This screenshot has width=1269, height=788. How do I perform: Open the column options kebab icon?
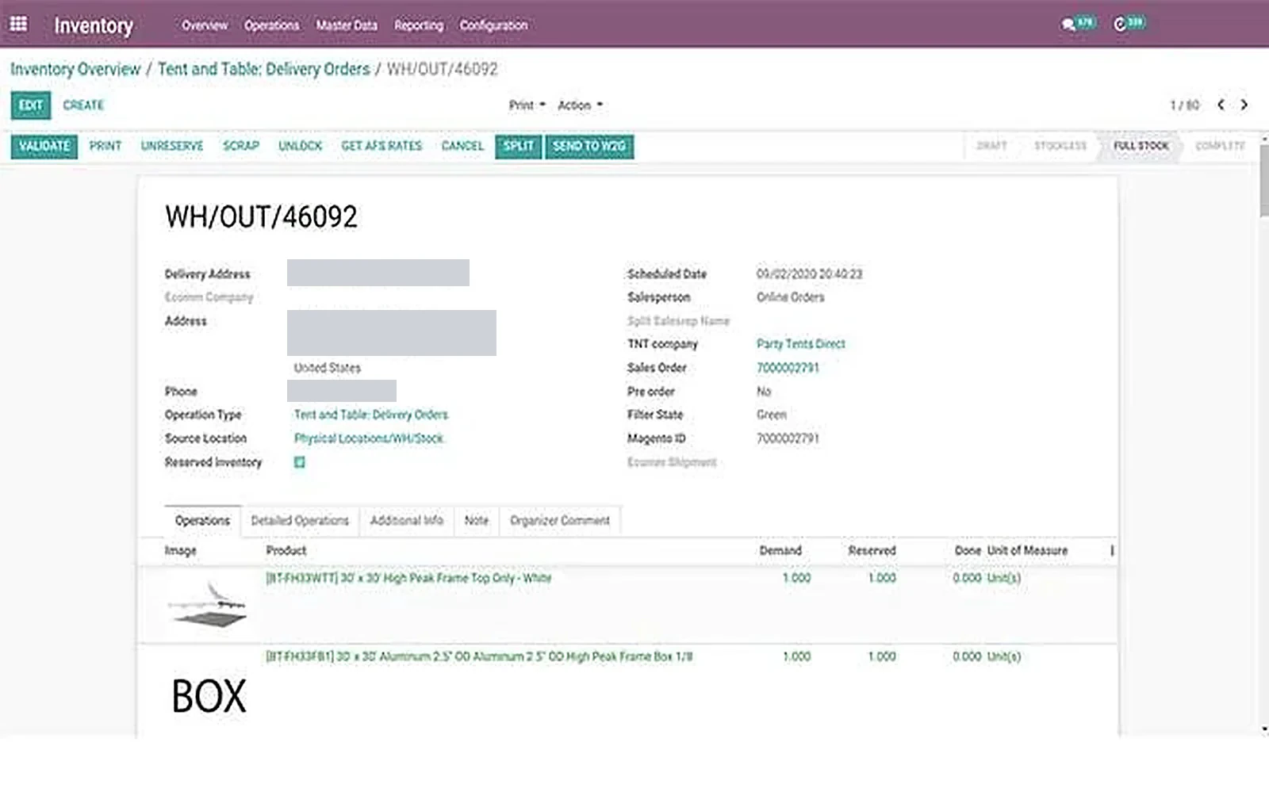coord(1112,550)
